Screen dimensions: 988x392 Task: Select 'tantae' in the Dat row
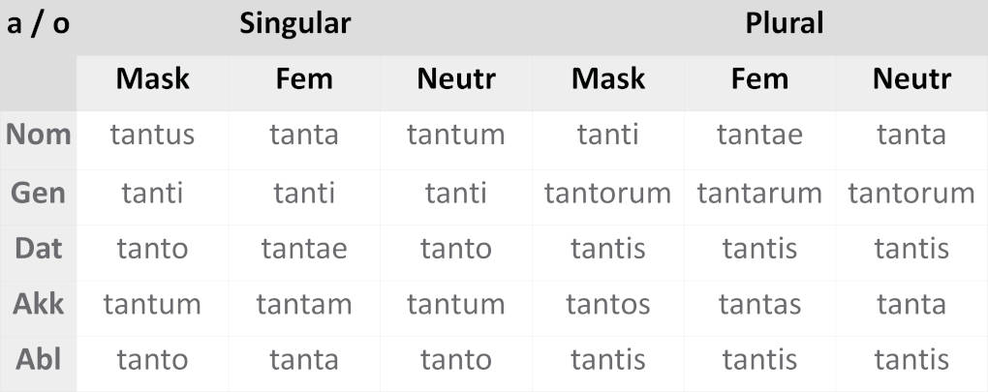click(x=304, y=249)
